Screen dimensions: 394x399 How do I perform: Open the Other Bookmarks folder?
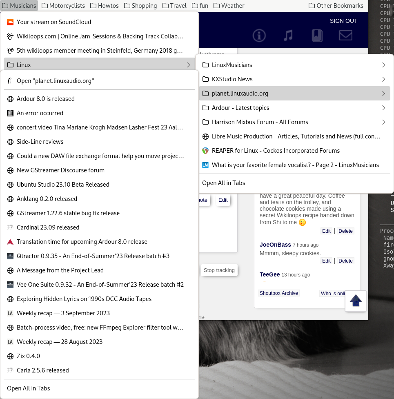pyautogui.click(x=336, y=6)
